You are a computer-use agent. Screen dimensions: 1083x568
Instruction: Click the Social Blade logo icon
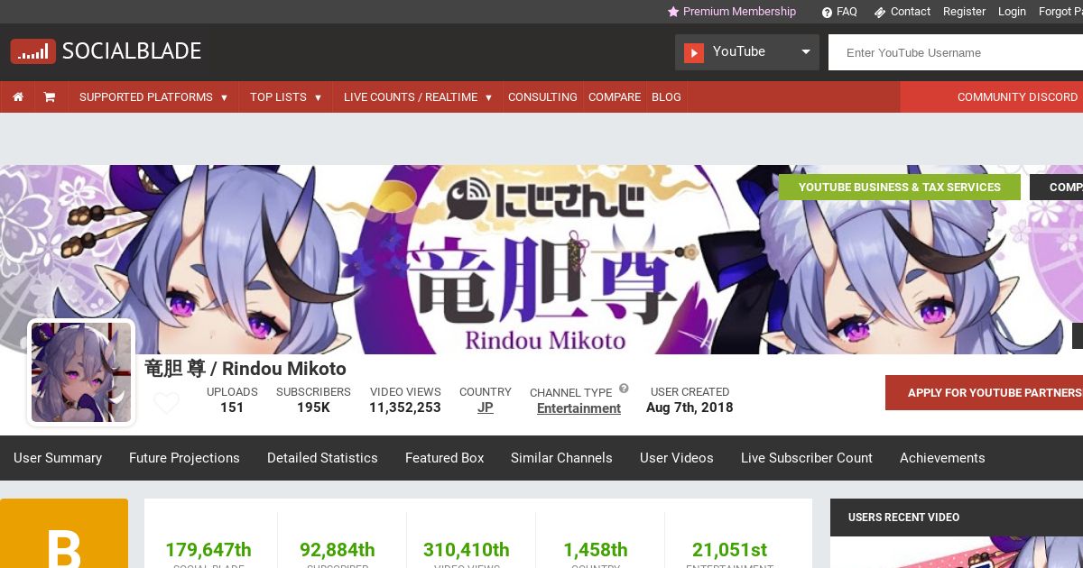(32, 51)
